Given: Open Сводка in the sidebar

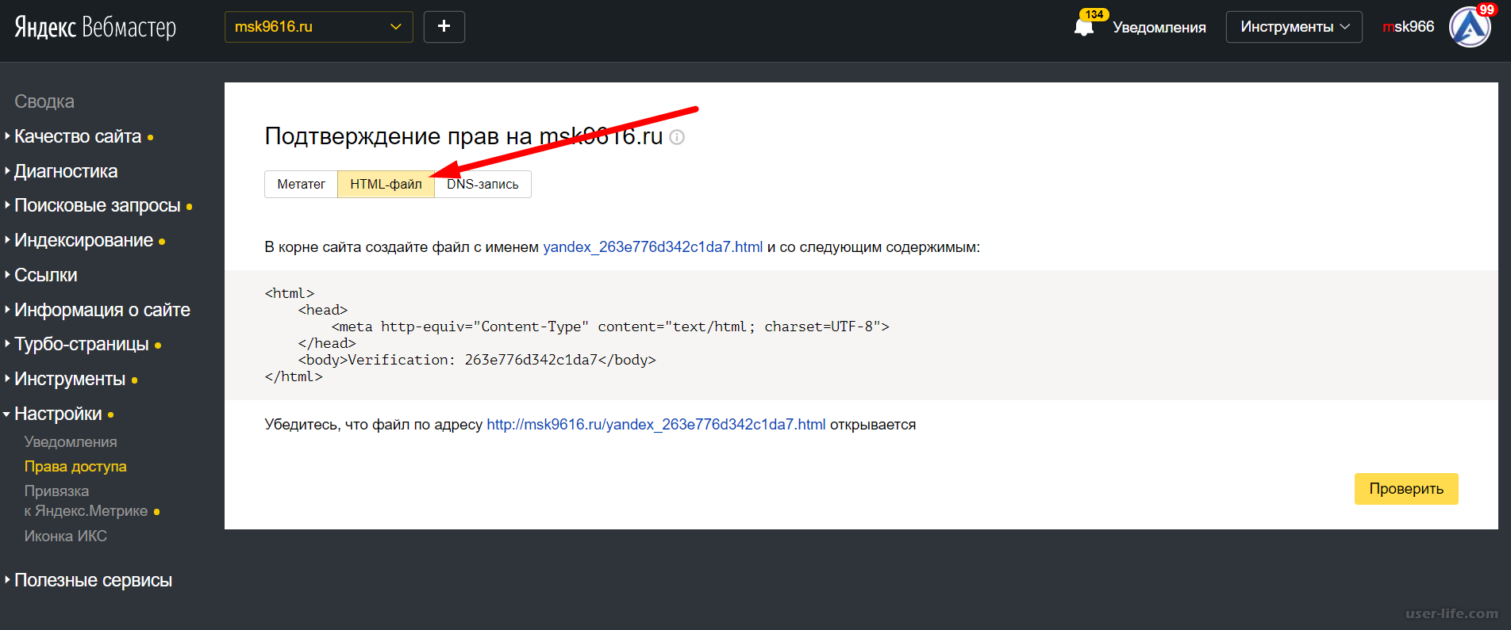Looking at the screenshot, I should pyautogui.click(x=44, y=101).
